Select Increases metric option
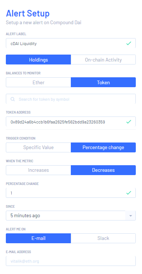142x274 pixels. (38, 170)
